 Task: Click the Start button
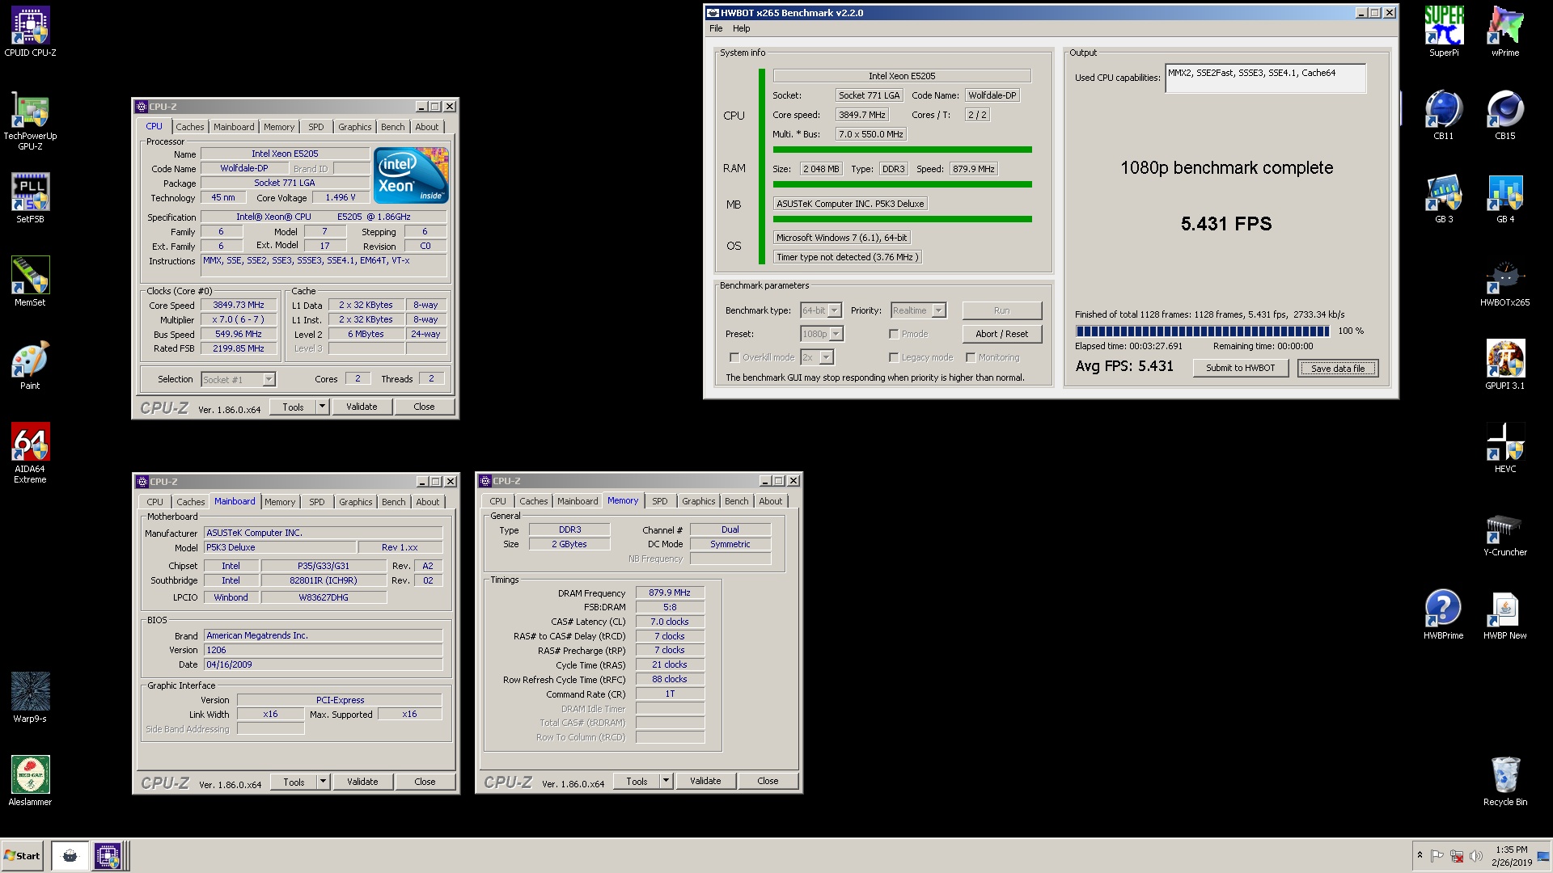[22, 856]
